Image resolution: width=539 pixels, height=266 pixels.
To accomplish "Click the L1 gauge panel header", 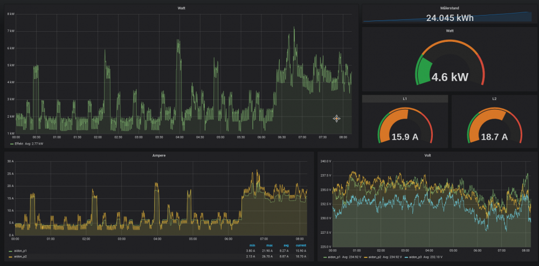I will (x=405, y=99).
